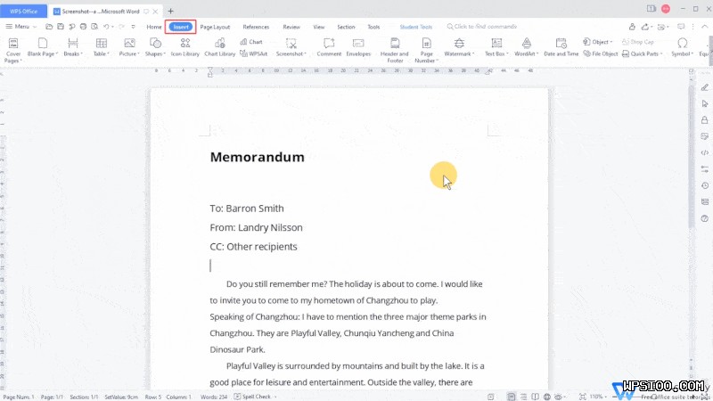Click the Student Tools link
Image resolution: width=713 pixels, height=401 pixels.
tap(414, 27)
